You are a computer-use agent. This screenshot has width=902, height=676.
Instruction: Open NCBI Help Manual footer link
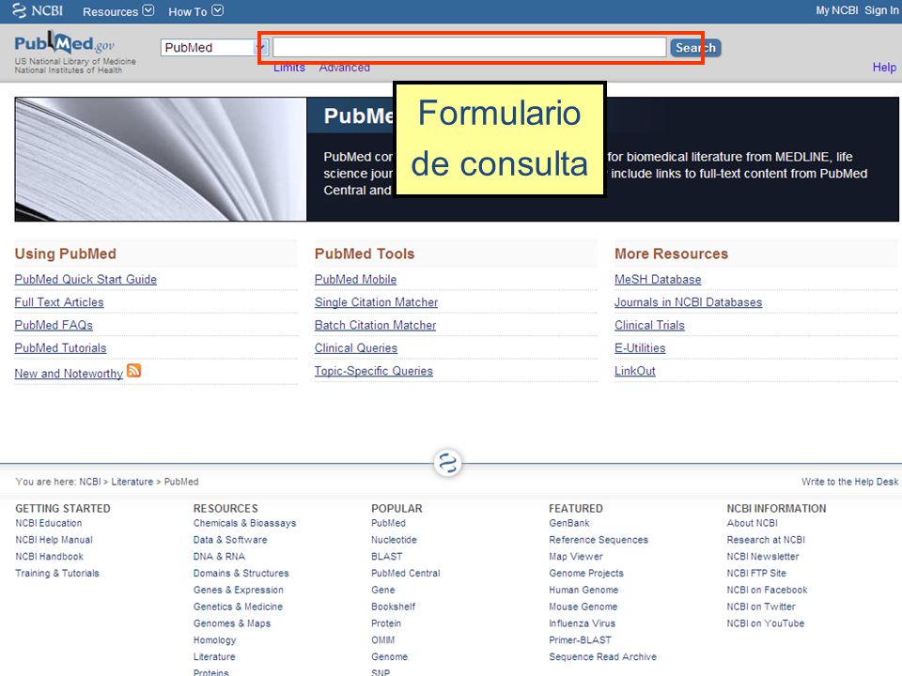54,540
